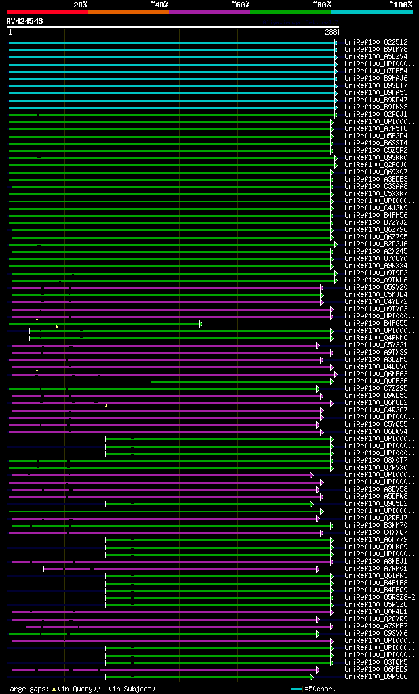Select the UniRef100_Q5R3Z8-2 label

tap(380, 598)
